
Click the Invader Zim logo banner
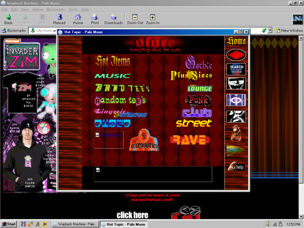pyautogui.click(x=22, y=54)
